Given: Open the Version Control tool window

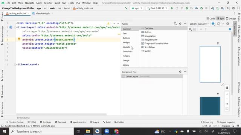Looking at the screenshot, I should point(15,122).
